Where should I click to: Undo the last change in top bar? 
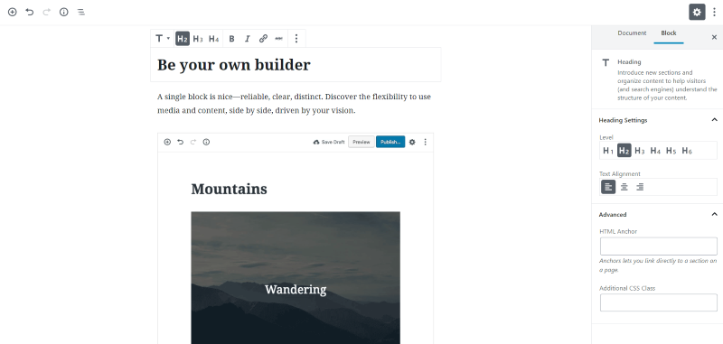pyautogui.click(x=30, y=12)
